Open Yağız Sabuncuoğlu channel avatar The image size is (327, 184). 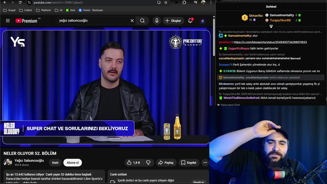(8, 162)
